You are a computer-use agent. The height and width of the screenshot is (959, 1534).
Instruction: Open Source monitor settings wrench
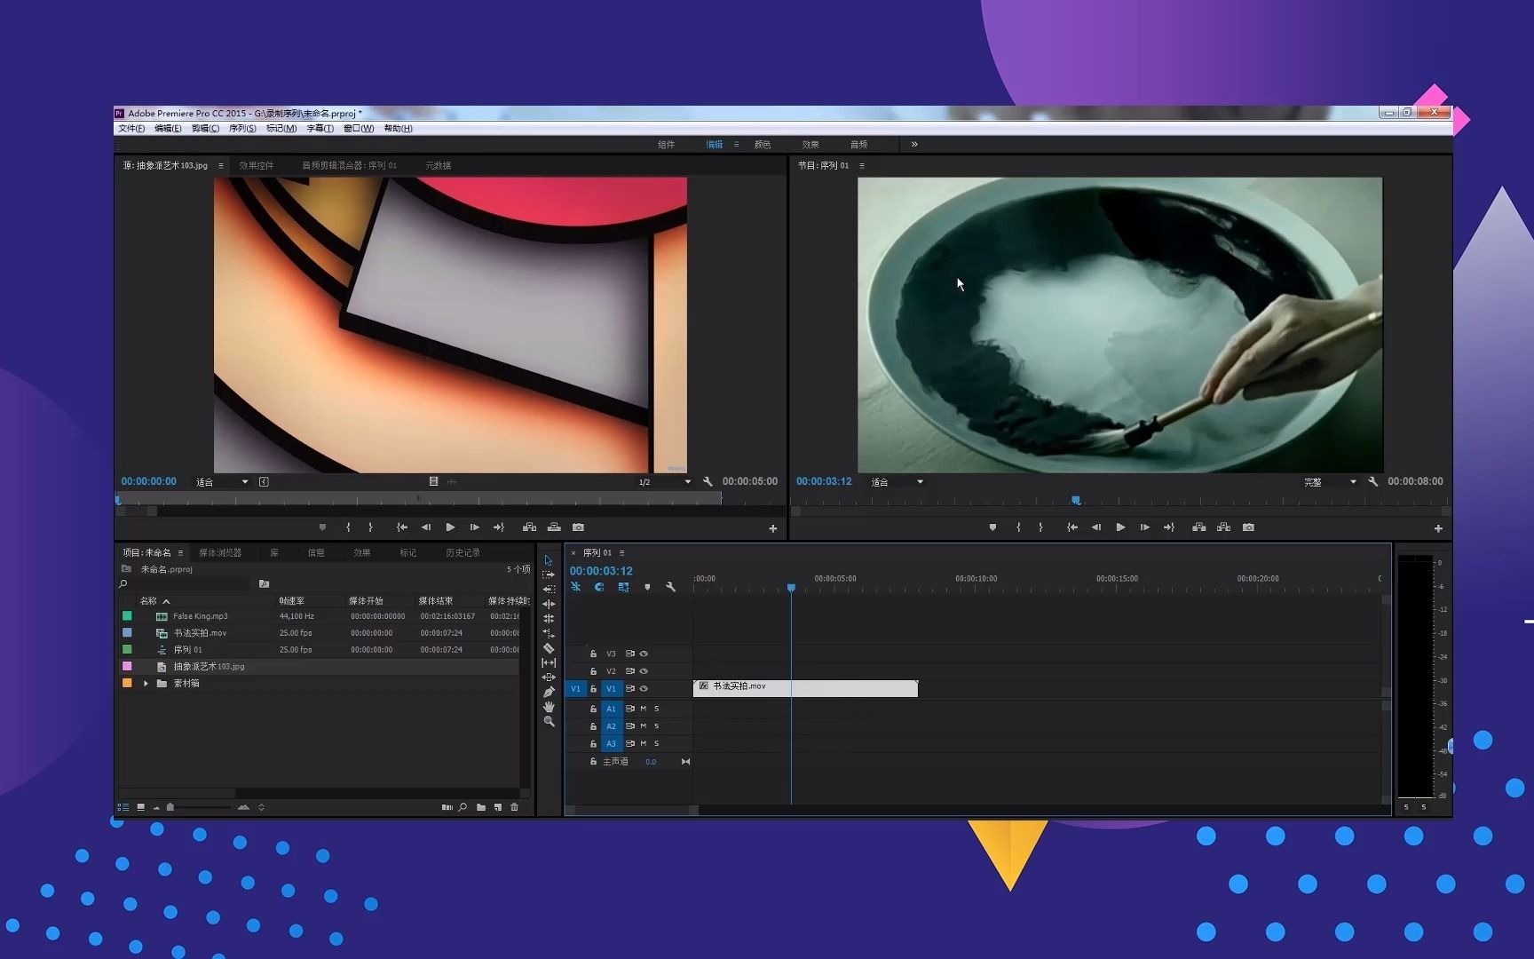click(x=708, y=481)
